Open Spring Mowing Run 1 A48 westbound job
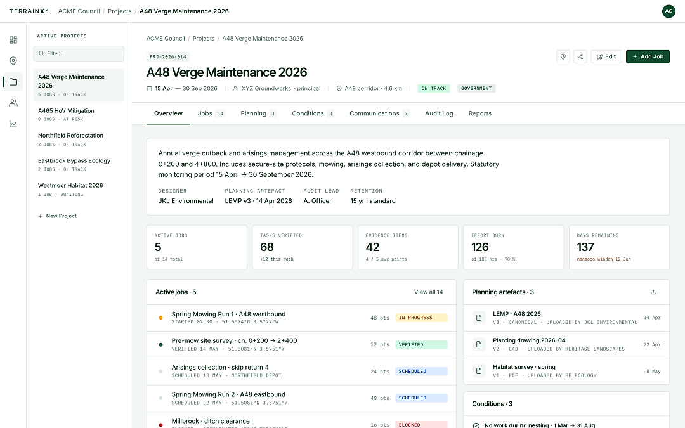The width and height of the screenshot is (685, 428). pyautogui.click(x=301, y=318)
